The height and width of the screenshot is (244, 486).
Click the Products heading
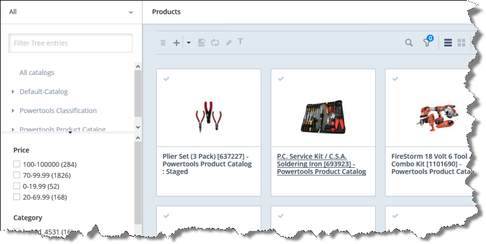pyautogui.click(x=166, y=12)
